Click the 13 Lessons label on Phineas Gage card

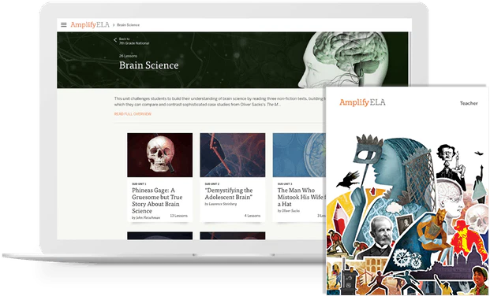click(x=179, y=216)
